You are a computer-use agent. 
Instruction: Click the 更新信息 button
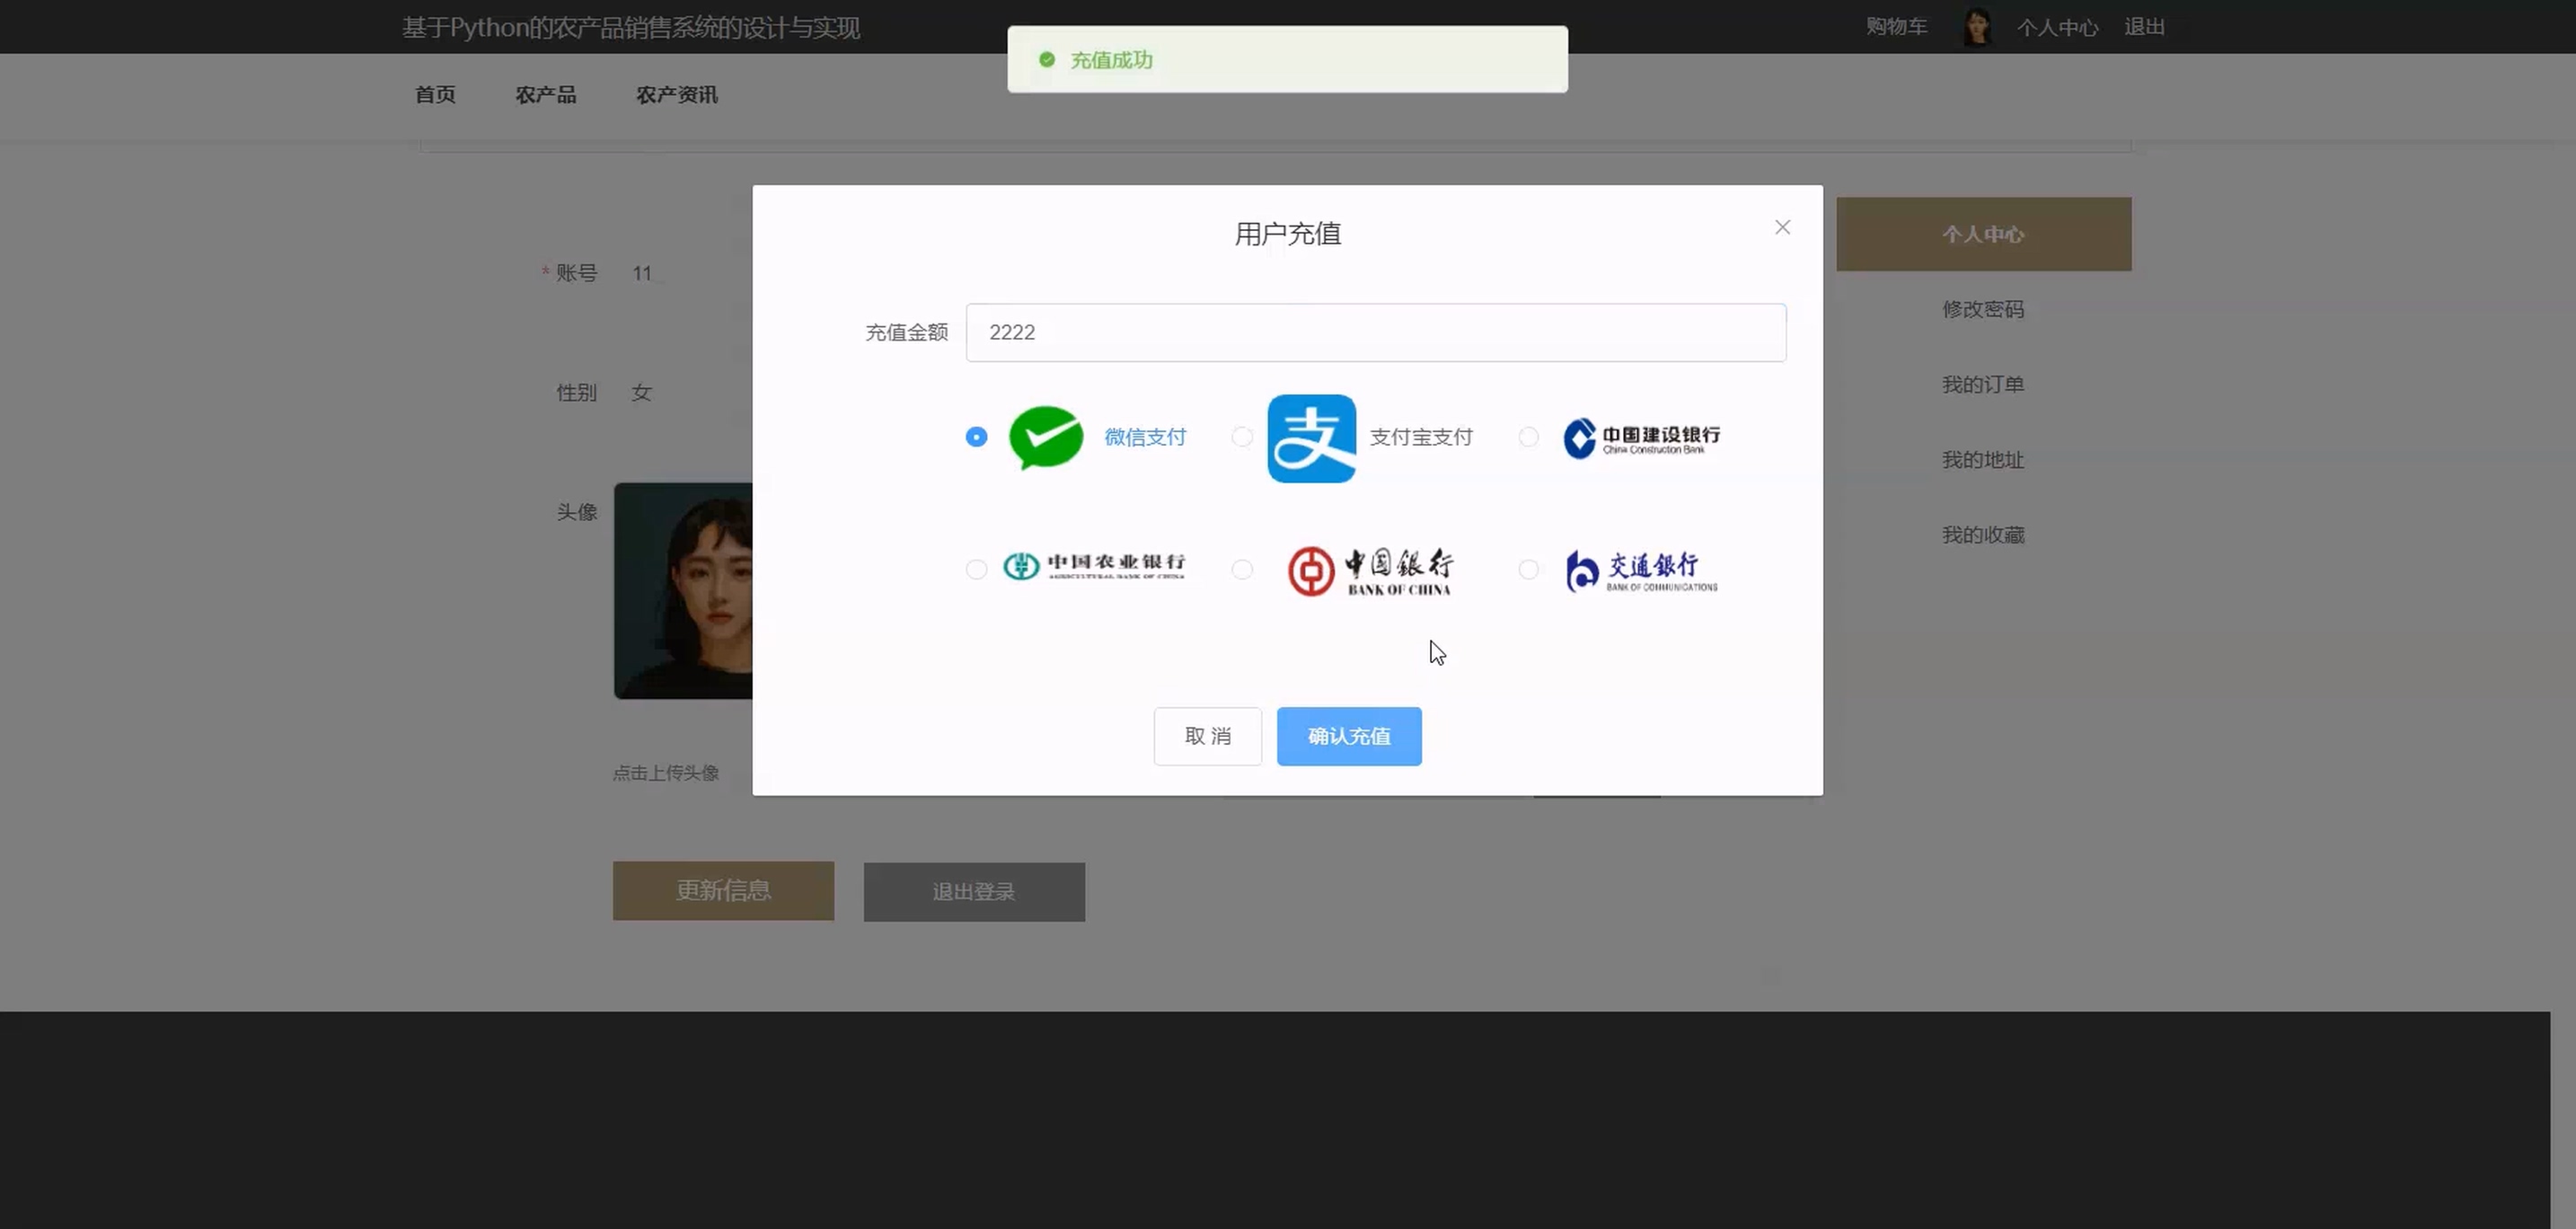click(723, 891)
